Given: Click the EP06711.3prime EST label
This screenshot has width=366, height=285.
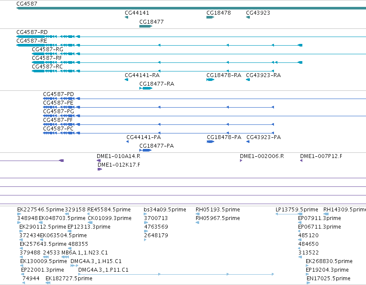Looking at the screenshot, I should coord(320,227).
